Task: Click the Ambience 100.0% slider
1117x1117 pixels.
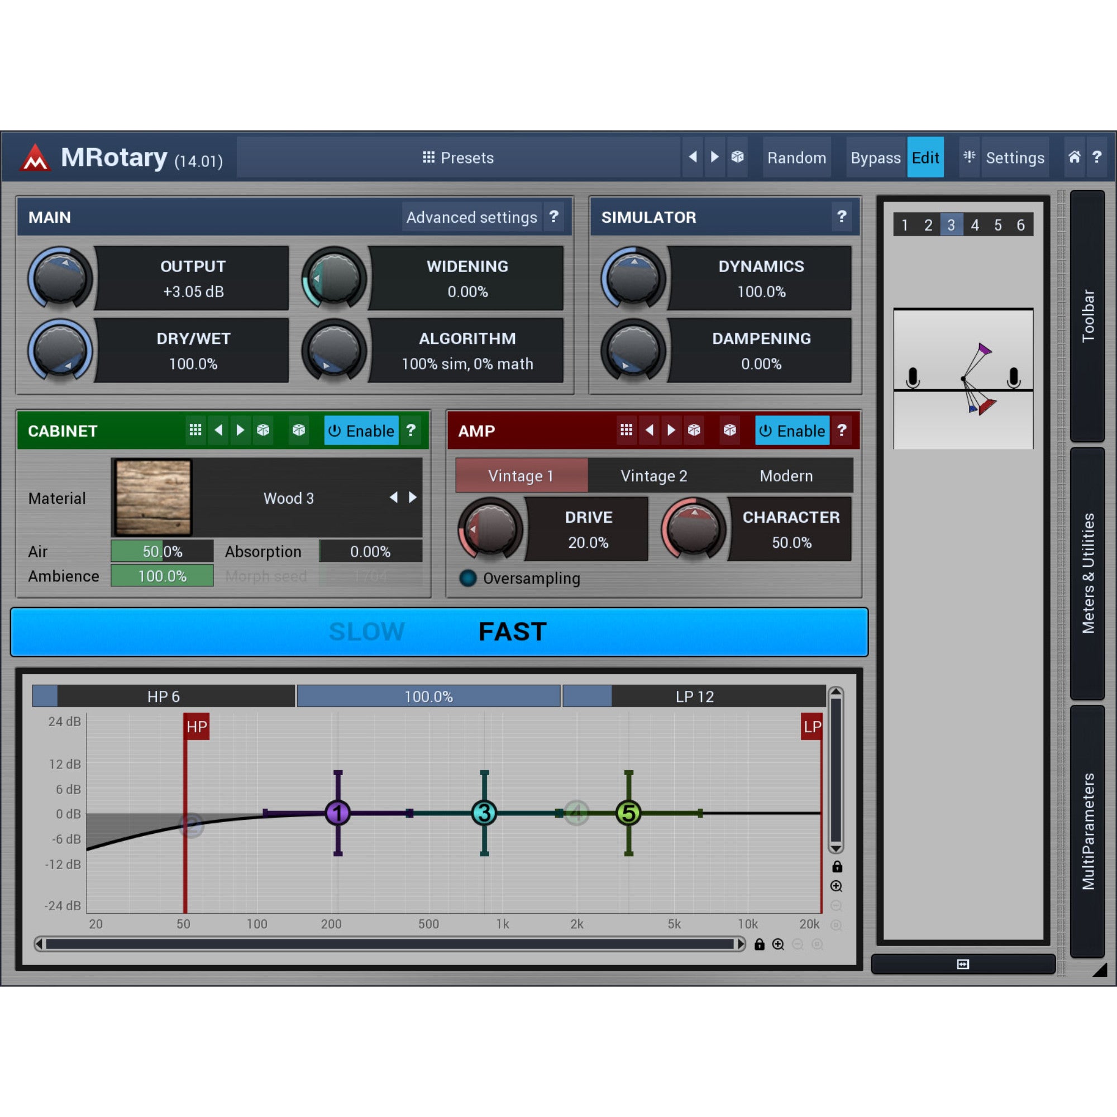Action: (x=162, y=576)
